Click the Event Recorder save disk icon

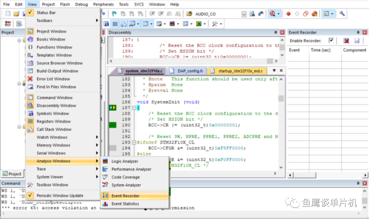[357, 41]
